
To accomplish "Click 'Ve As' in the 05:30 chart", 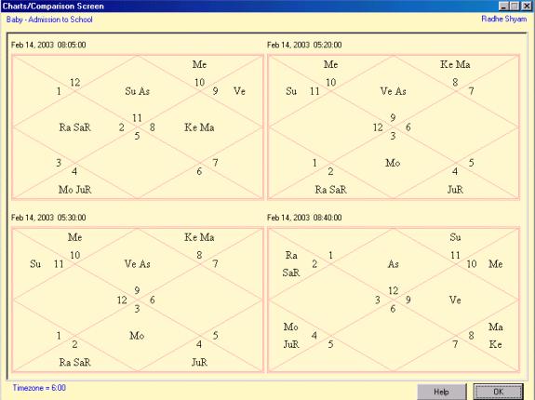I will [137, 264].
